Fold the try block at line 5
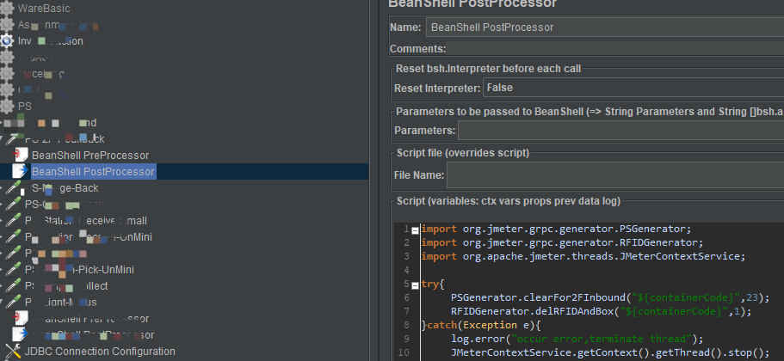 coord(415,285)
